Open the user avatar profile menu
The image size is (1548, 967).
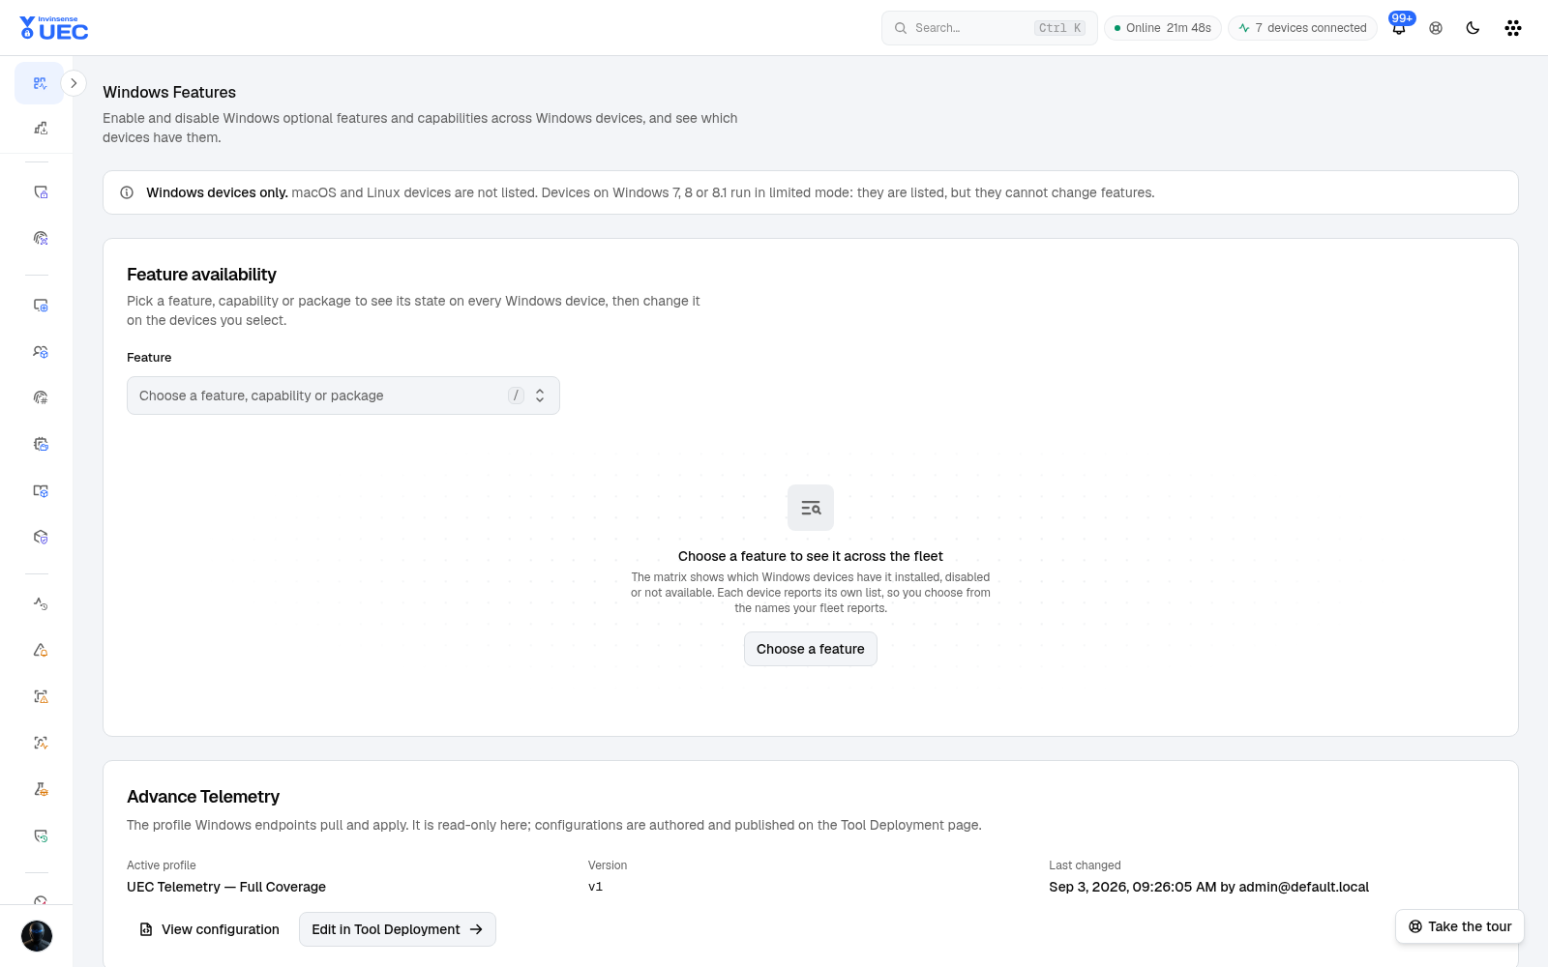pyautogui.click(x=37, y=936)
